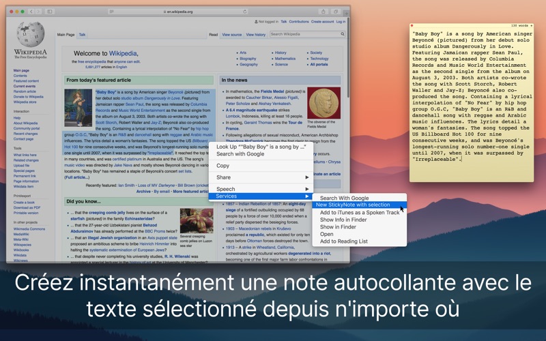Screen dimensions: 546x341
Task: Click the new tab plus button
Action: click(346, 13)
